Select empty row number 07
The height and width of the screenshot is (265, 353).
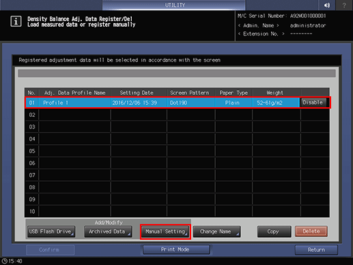pos(177,175)
